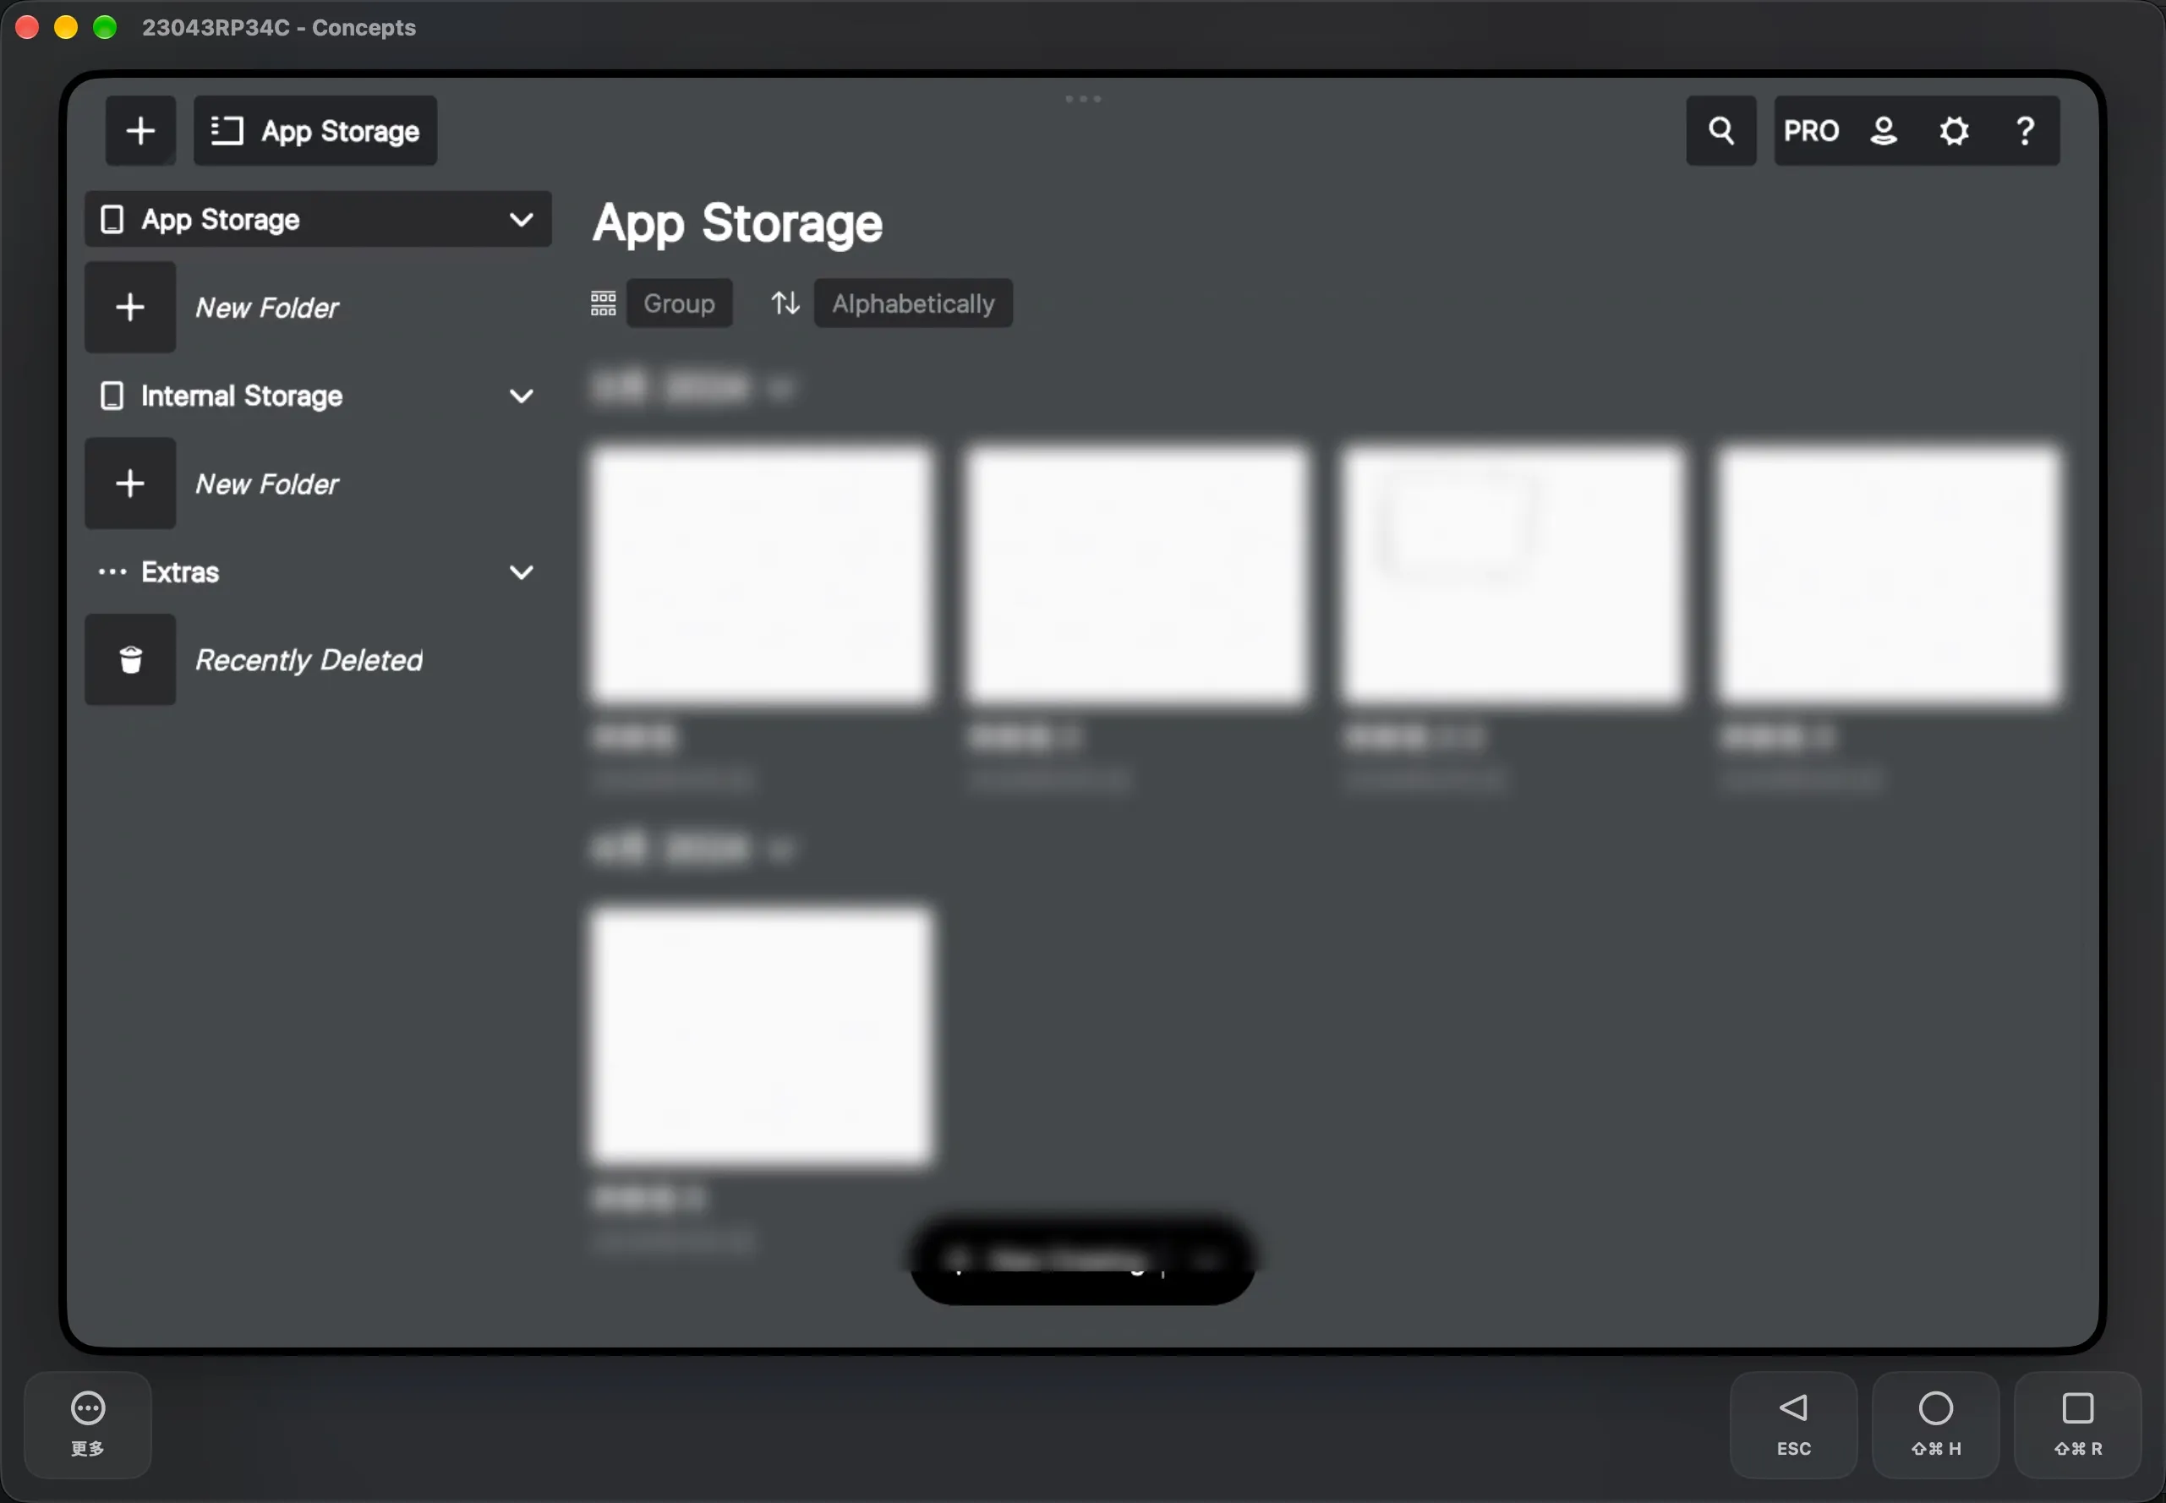Screen dimensions: 2166x1503
Task: Open the drawing thumbnail in the second group
Action: coord(761,1036)
